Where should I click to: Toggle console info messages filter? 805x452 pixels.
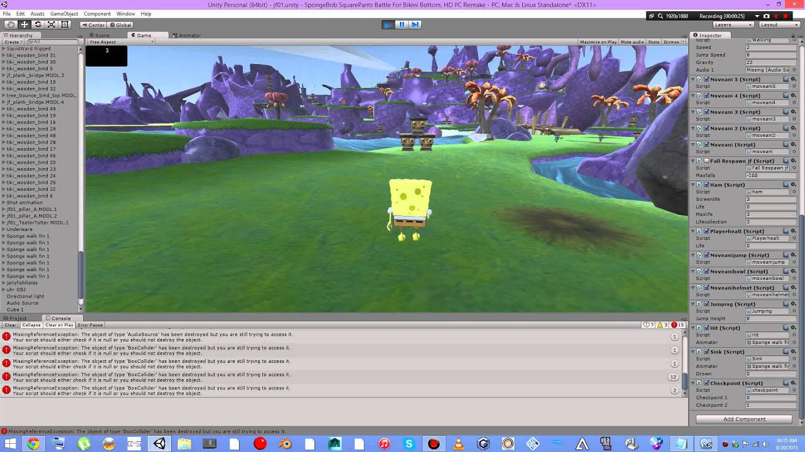point(649,325)
